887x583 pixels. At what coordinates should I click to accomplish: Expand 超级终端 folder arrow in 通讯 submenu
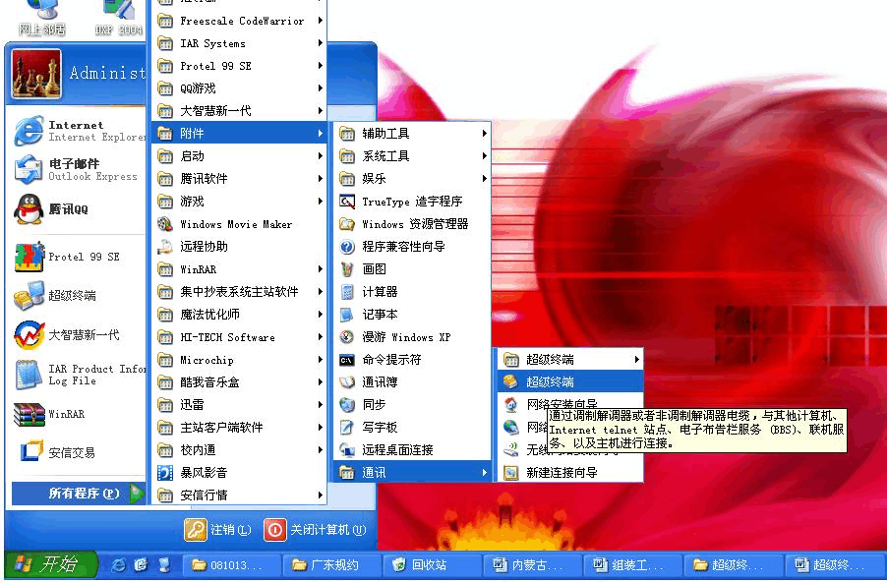[x=637, y=359]
